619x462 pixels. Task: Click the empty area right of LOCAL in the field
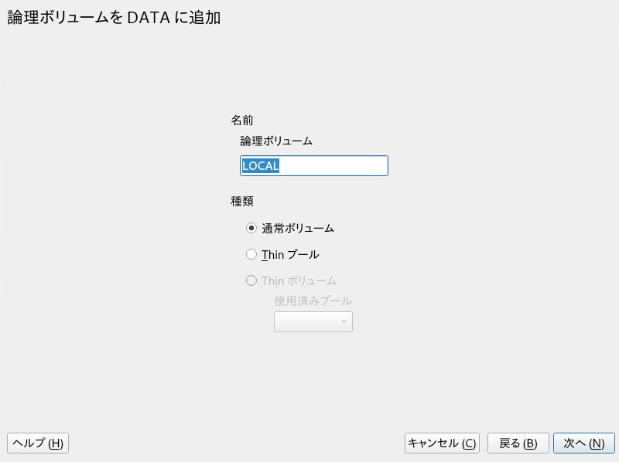[x=333, y=165]
